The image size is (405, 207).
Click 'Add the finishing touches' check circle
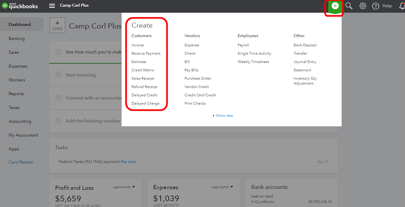click(x=58, y=121)
